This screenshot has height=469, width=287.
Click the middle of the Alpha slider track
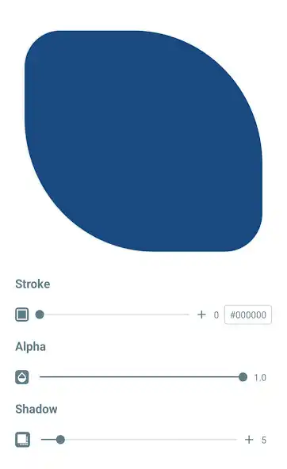(141, 377)
